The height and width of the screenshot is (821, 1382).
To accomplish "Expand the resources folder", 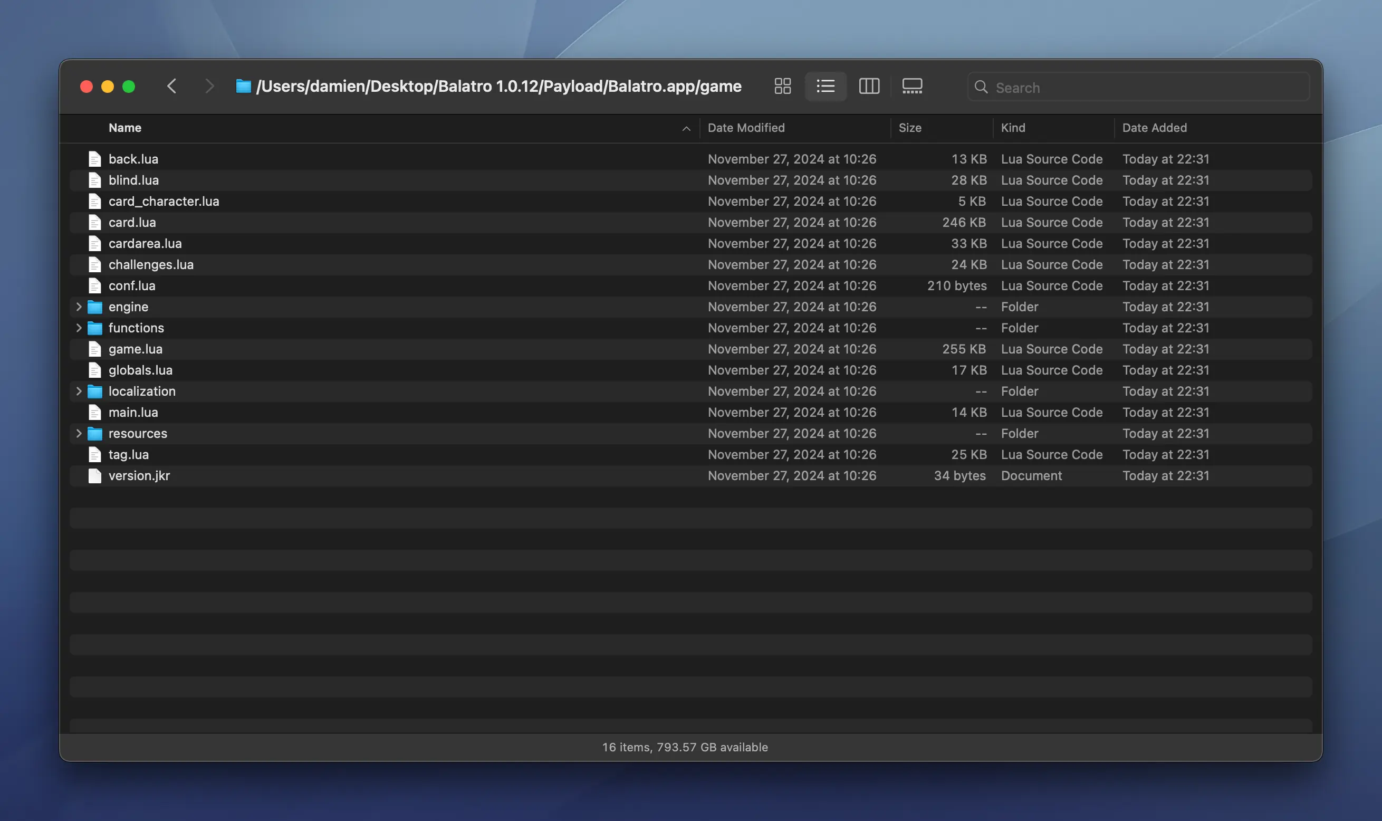I will [79, 433].
